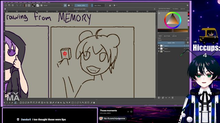Select the Line tool
220x123 pixels.
18,102
